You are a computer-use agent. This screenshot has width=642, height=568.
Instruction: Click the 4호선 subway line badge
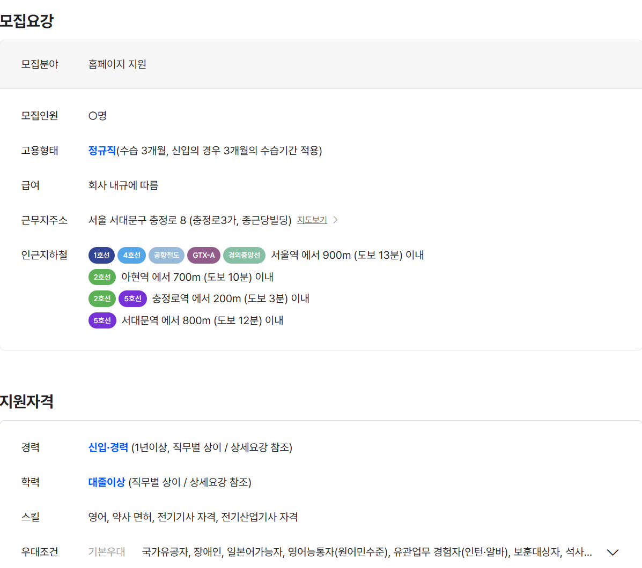tap(132, 255)
